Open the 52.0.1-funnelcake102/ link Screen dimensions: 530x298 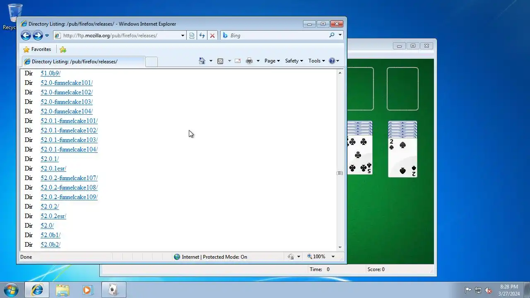click(69, 130)
